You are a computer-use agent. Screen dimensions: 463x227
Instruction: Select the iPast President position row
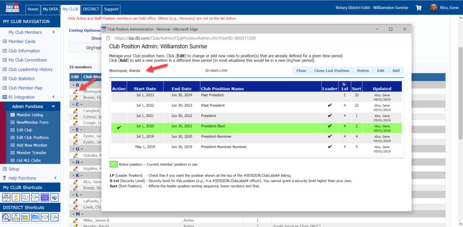tap(257, 107)
